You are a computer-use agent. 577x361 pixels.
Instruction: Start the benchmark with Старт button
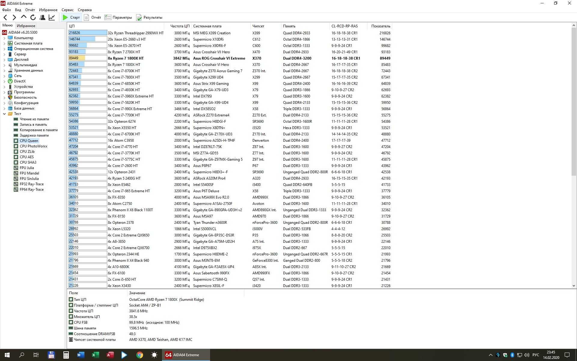tap(71, 17)
